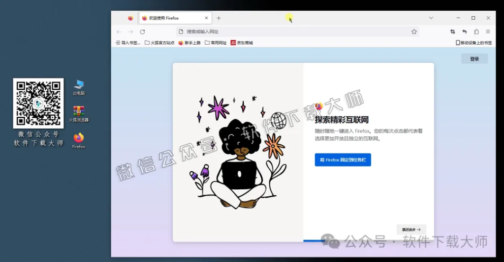Viewport: 504px width, 262px height.
Task: Select the Firefox desktop shortcut
Action: 78,141
